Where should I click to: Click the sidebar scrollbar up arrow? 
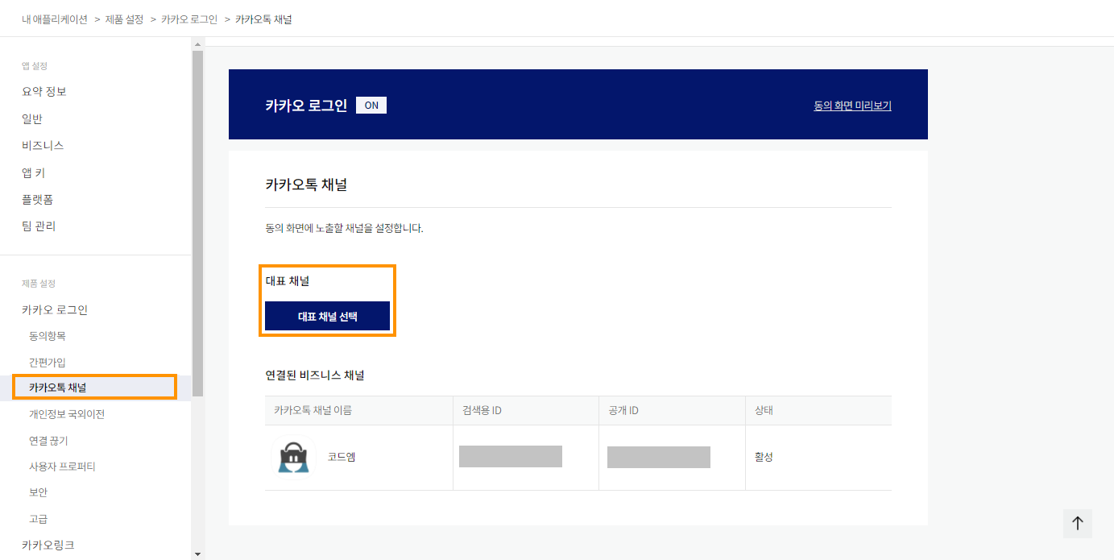tap(197, 43)
